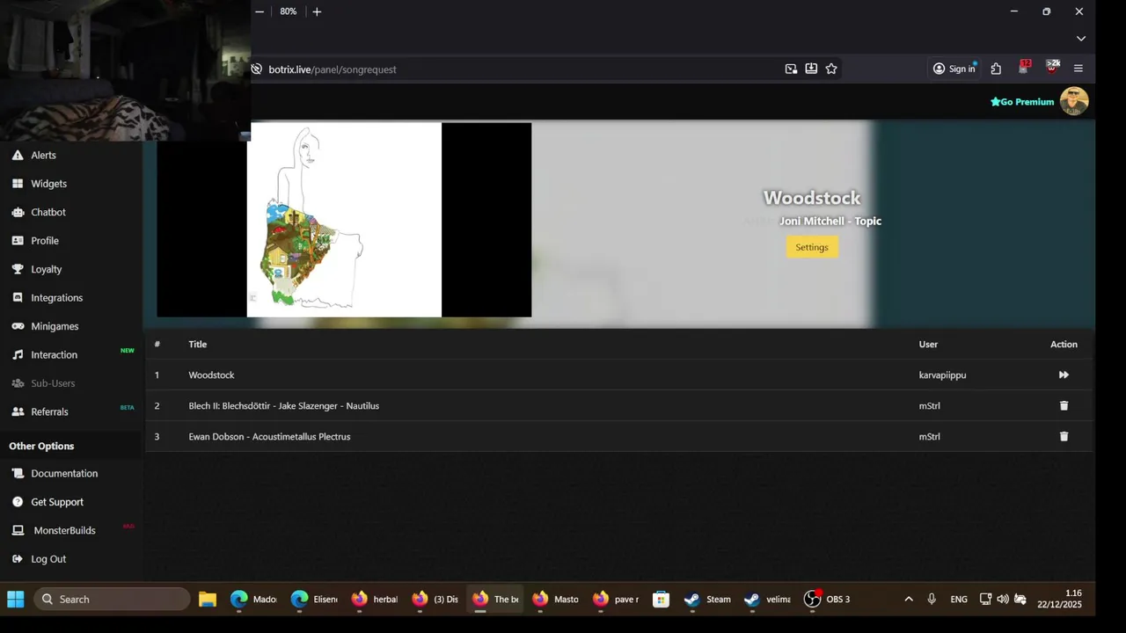Click the taskbar Search box
Viewport: 1126px width, 633px height.
click(112, 600)
